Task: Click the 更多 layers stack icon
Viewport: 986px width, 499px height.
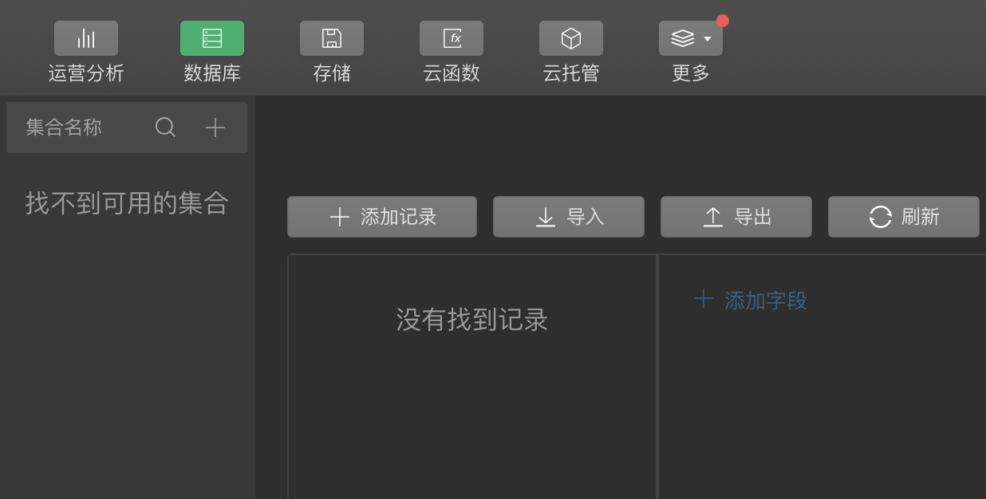Action: [x=683, y=38]
